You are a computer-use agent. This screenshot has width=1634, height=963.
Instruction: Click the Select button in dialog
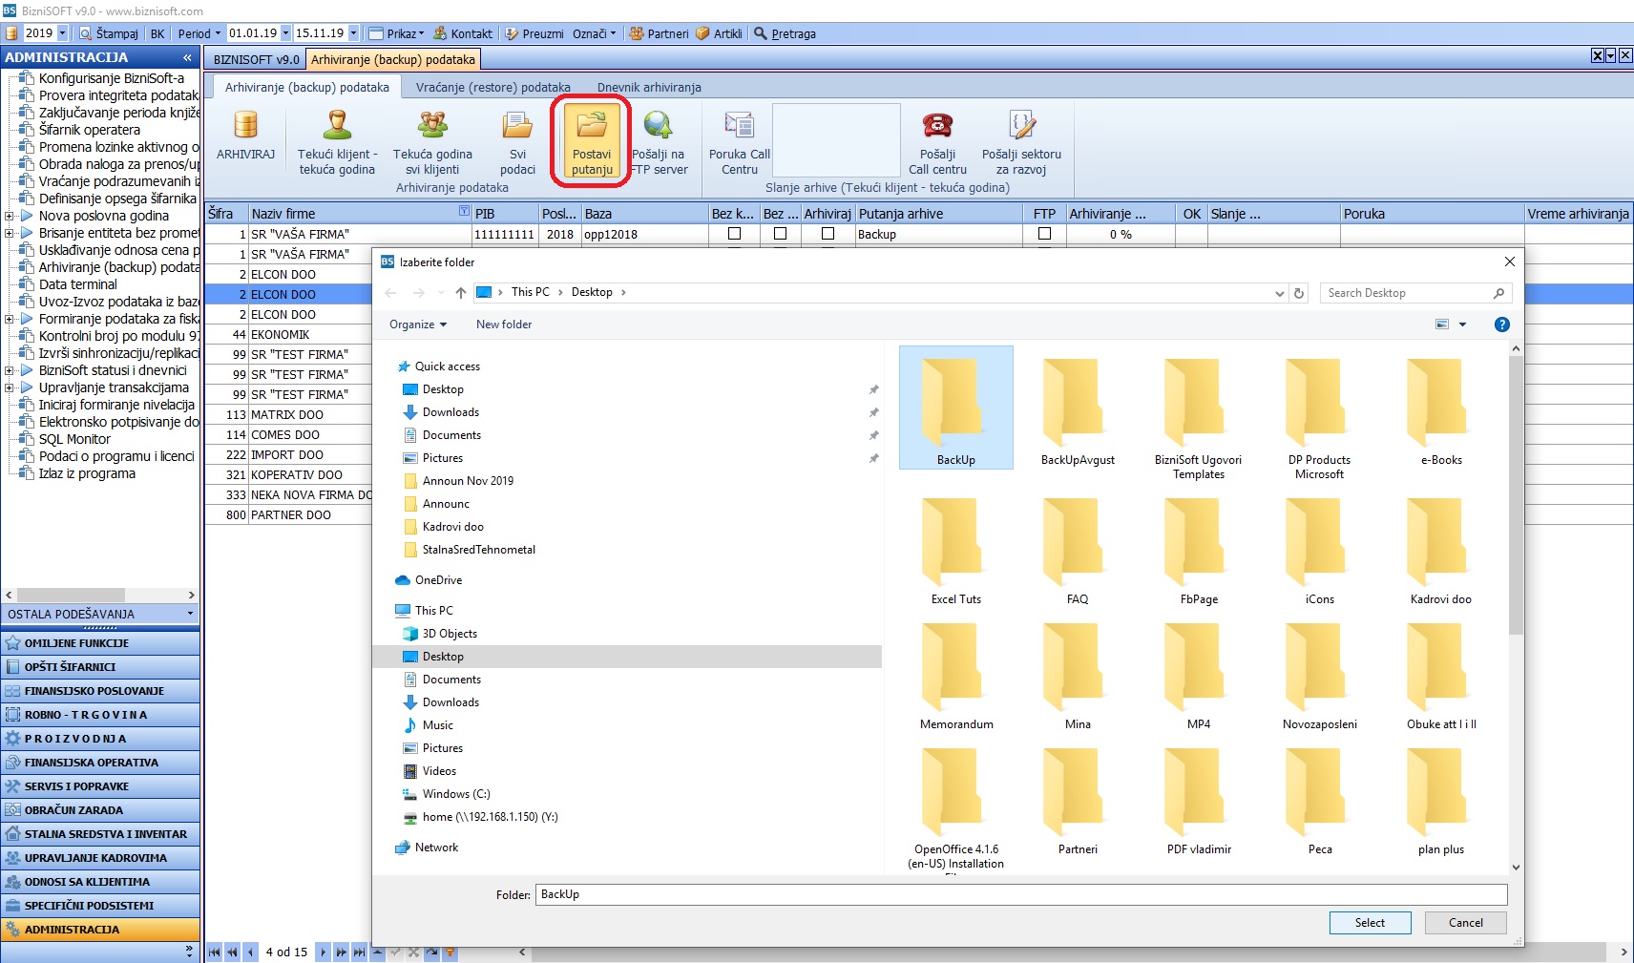click(1370, 923)
